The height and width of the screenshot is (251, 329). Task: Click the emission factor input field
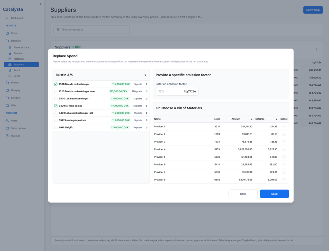(x=169, y=91)
